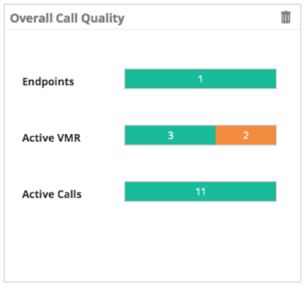
Task: Open the count 11 in Active Calls bar
Action: 201,192
